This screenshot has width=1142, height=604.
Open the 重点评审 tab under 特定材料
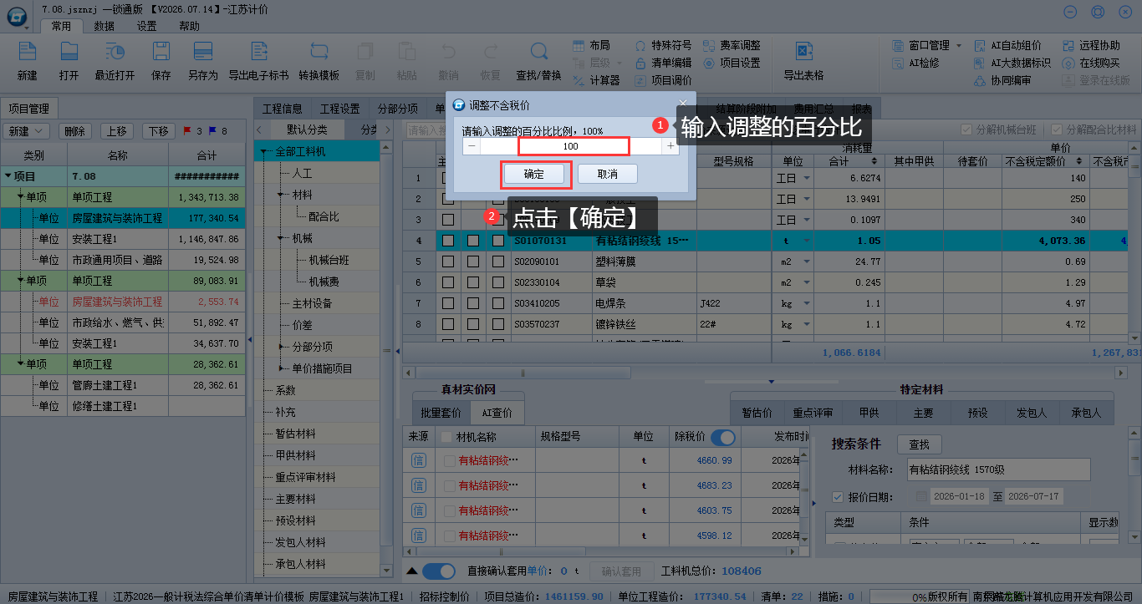(813, 413)
